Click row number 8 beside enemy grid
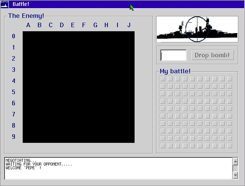 point(14,125)
